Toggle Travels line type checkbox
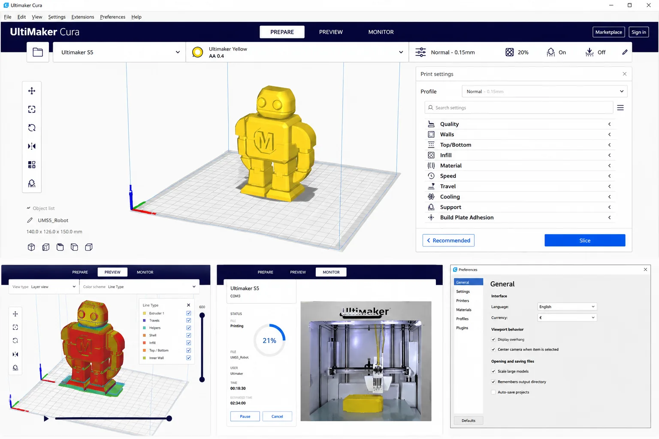This screenshot has width=659, height=439. 188,321
